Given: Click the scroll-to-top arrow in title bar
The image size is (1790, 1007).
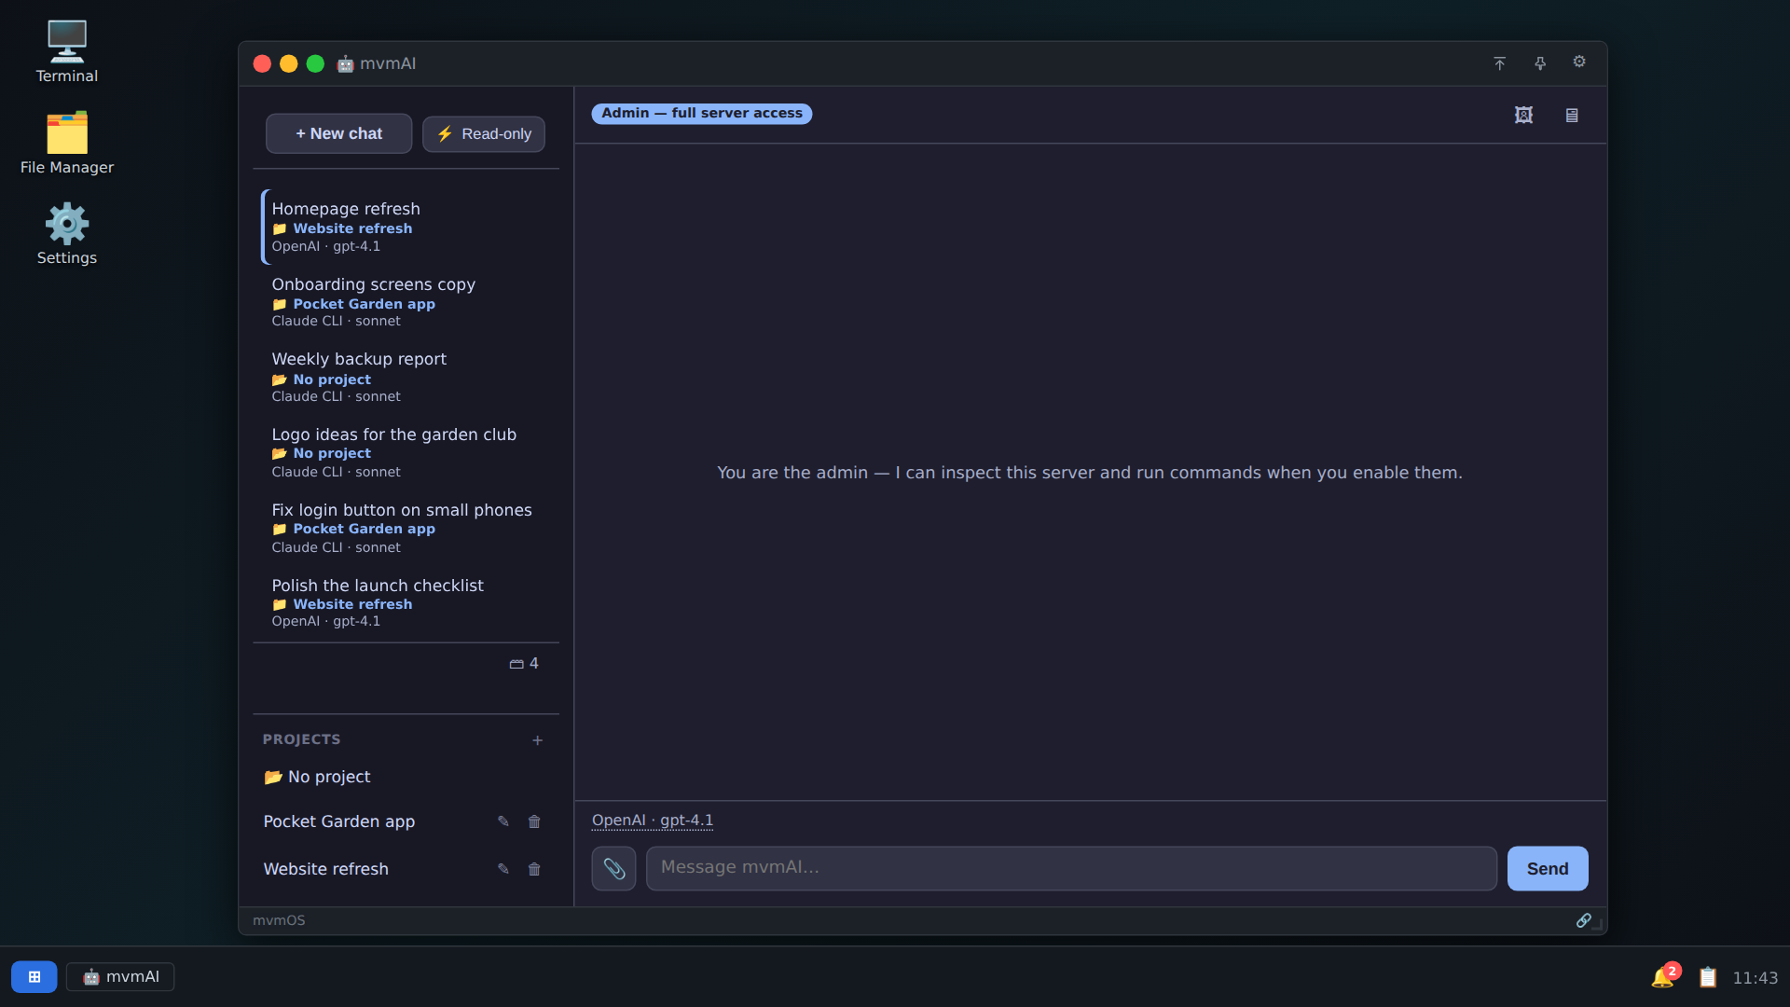Looking at the screenshot, I should click(1499, 63).
